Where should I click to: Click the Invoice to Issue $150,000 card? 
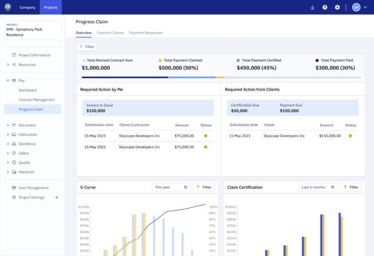point(148,108)
